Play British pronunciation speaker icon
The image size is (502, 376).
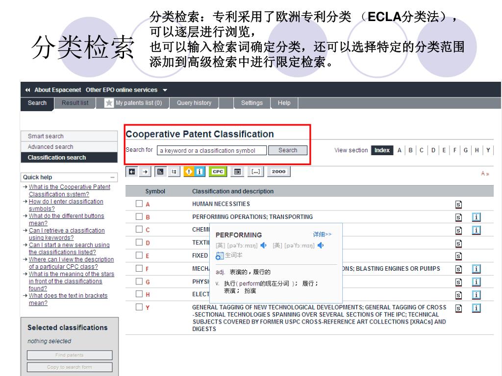pos(263,245)
